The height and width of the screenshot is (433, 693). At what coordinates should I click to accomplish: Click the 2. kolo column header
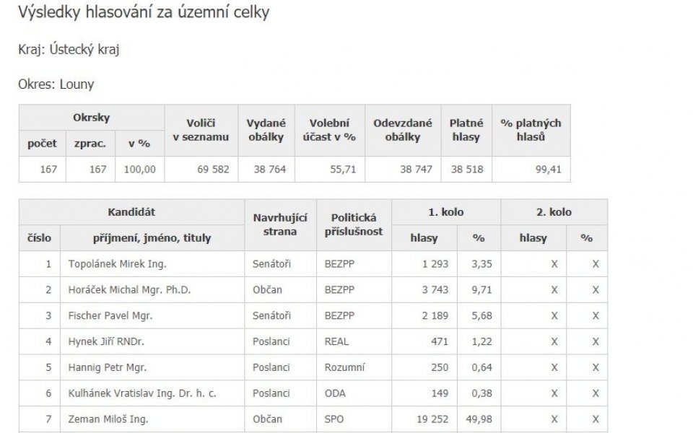(554, 212)
